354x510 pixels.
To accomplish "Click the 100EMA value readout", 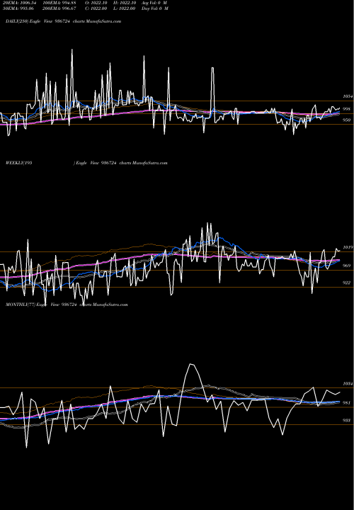I will pos(59,3).
